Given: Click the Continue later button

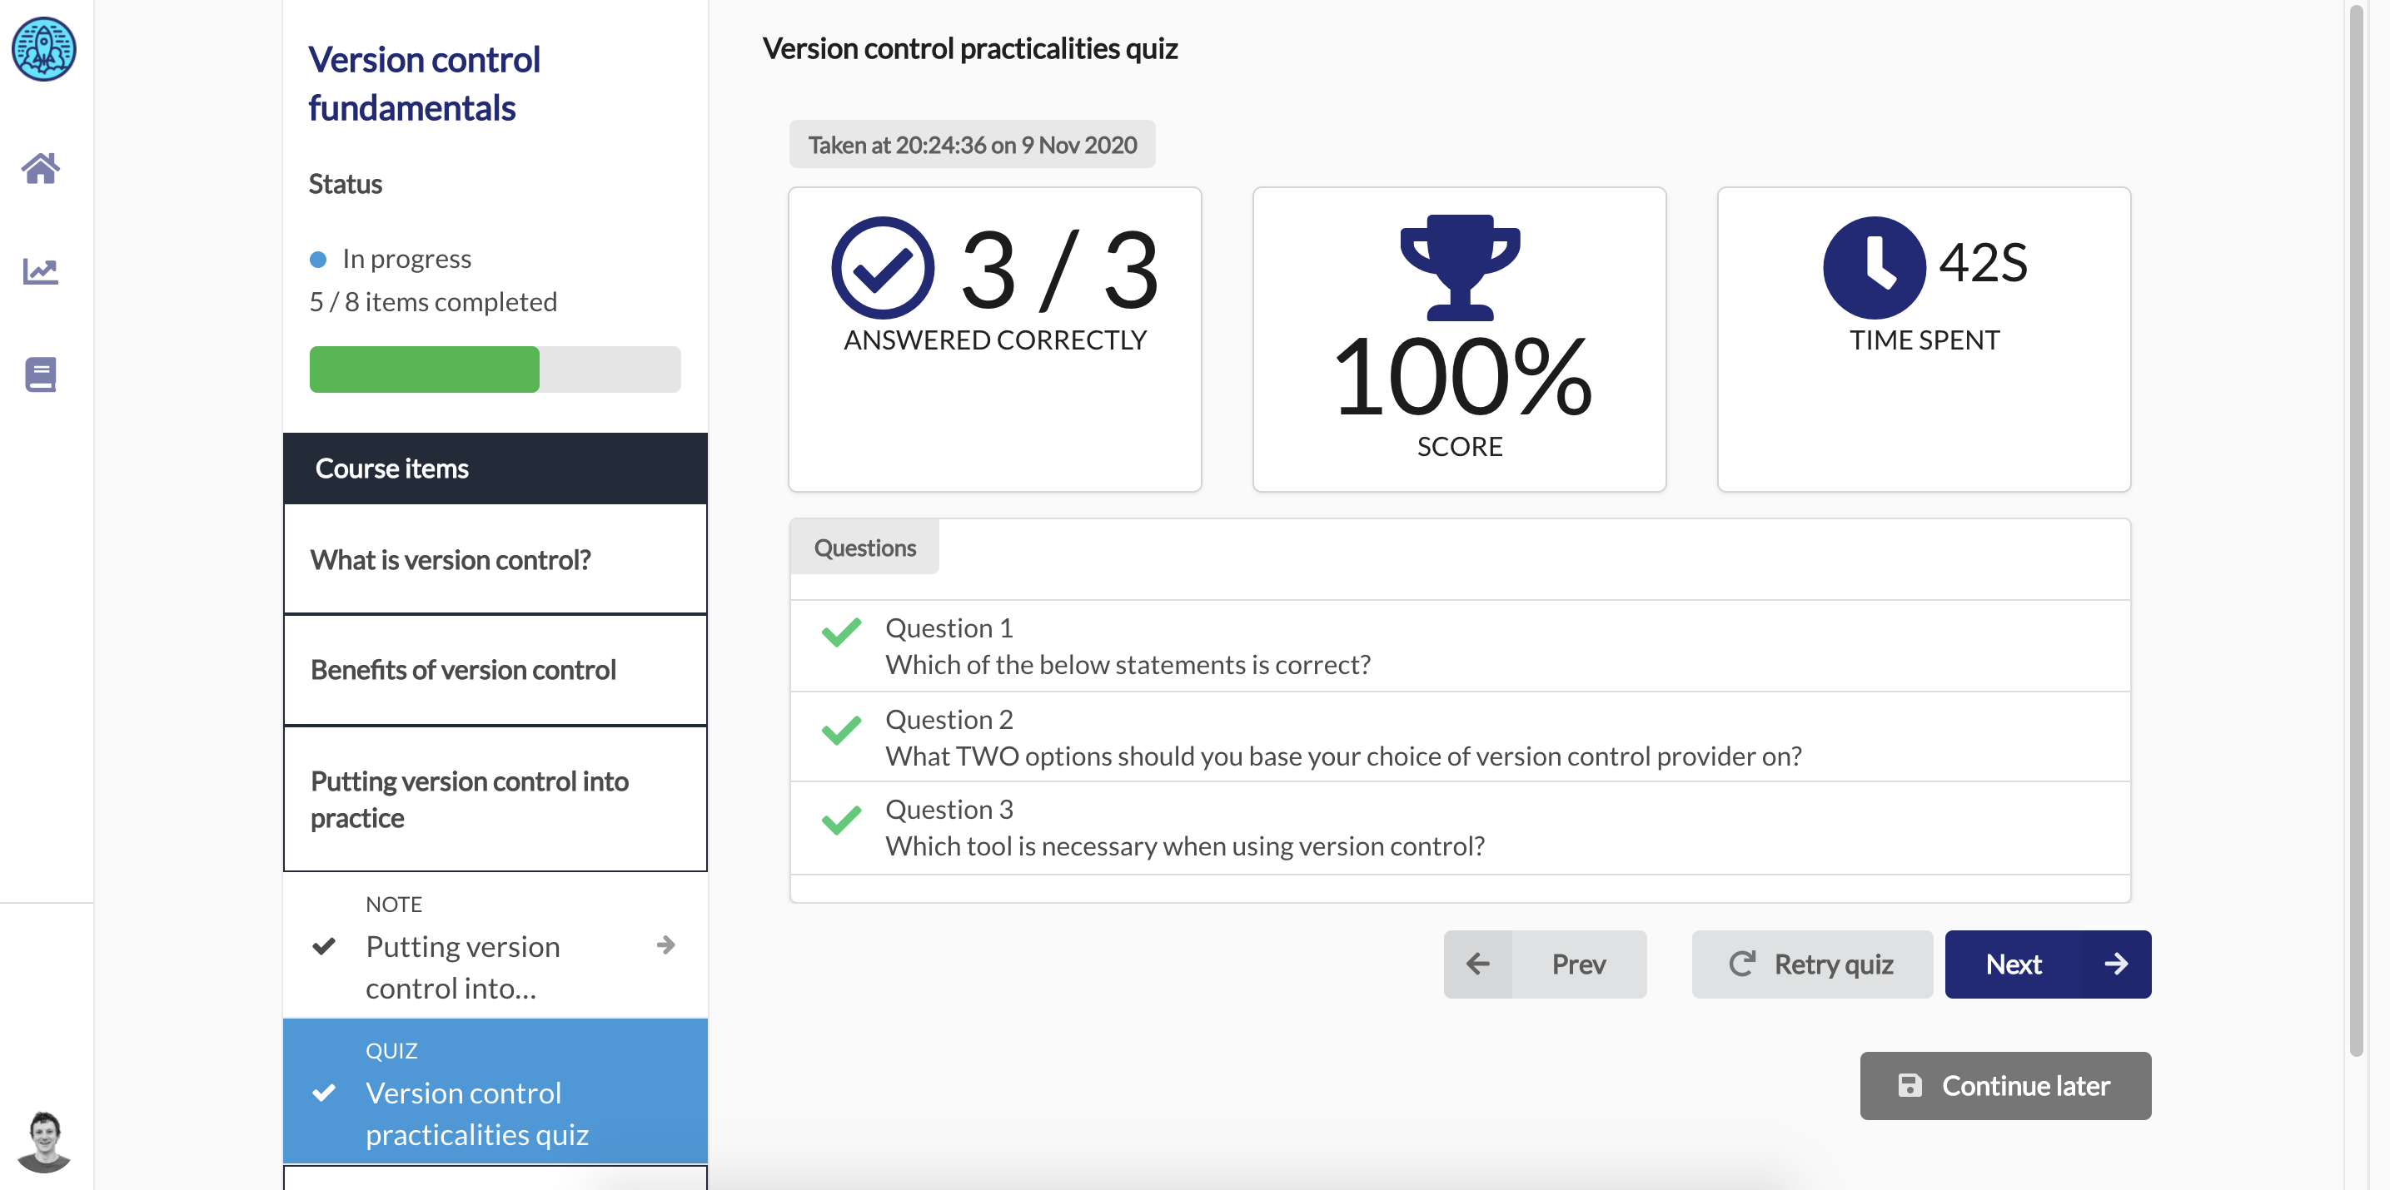Looking at the screenshot, I should click(x=2005, y=1085).
